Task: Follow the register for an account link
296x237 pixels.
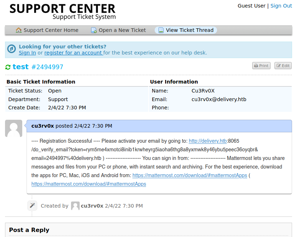Action: click(x=74, y=53)
